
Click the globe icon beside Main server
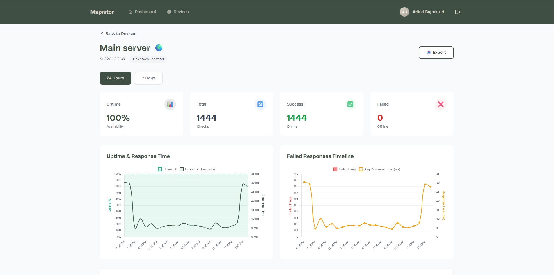click(x=159, y=48)
